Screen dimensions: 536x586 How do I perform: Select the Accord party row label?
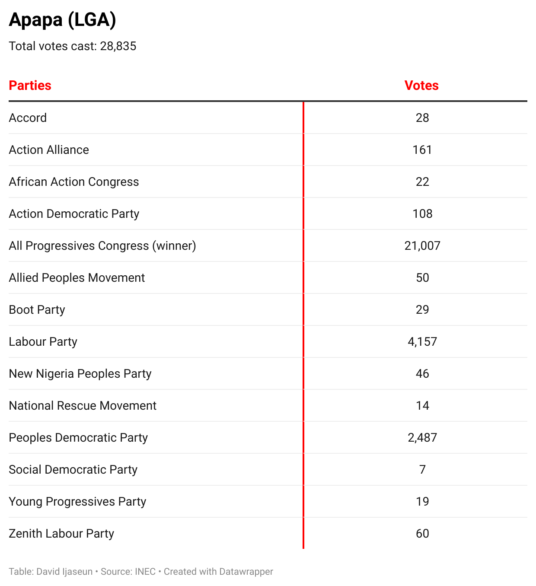pyautogui.click(x=28, y=118)
